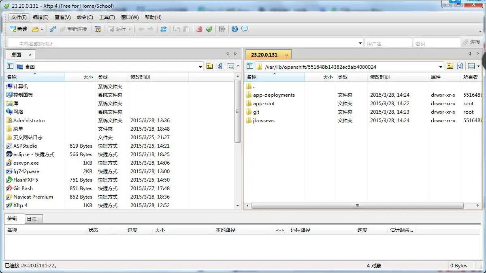Refresh the local 桌面 pane
486x273 pixels.
(220, 66)
